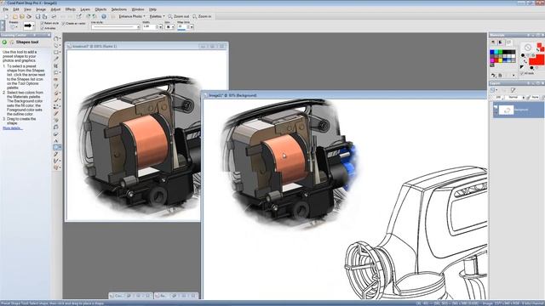This screenshot has height=306, width=545.
Task: Click the green Home icon in Learning Center
Action: [x=4, y=42]
